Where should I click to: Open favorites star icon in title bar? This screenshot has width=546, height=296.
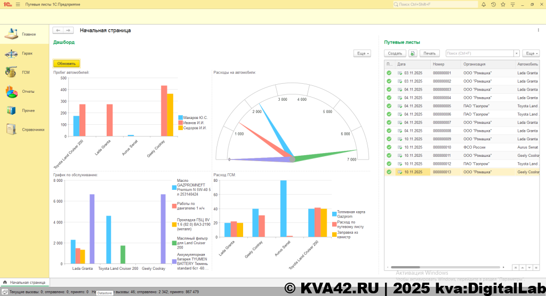[503, 4]
